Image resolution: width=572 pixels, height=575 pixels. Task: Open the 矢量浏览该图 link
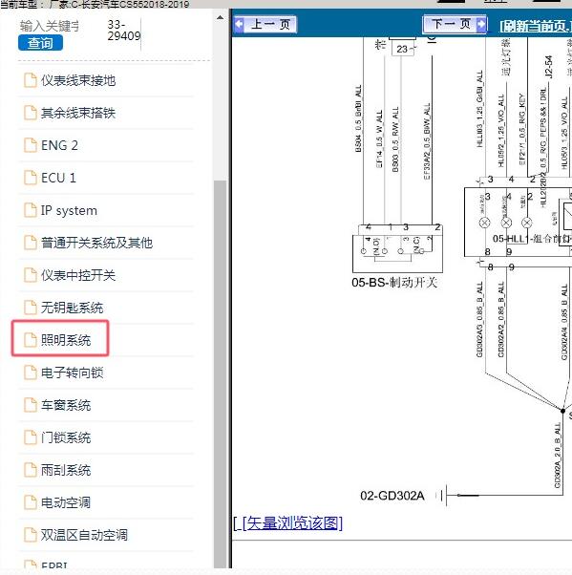click(292, 522)
